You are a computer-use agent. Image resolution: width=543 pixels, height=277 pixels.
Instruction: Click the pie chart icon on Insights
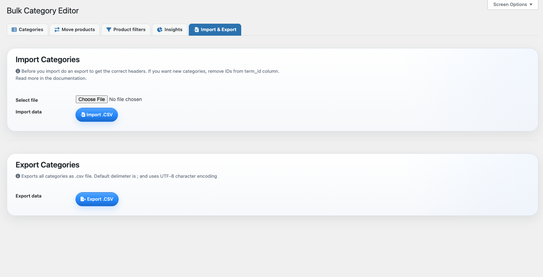(x=160, y=30)
